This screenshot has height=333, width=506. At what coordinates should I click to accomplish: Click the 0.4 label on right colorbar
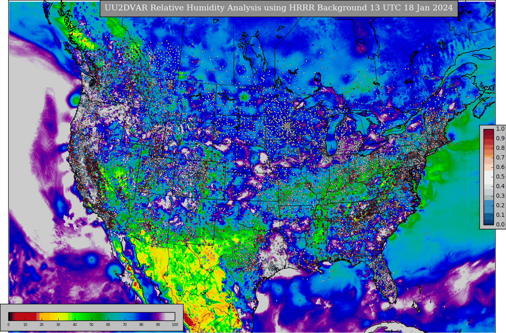coord(500,186)
